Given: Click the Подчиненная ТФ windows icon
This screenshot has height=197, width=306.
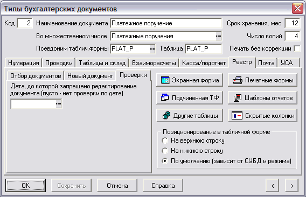Looking at the screenshot, I should 165,97.
